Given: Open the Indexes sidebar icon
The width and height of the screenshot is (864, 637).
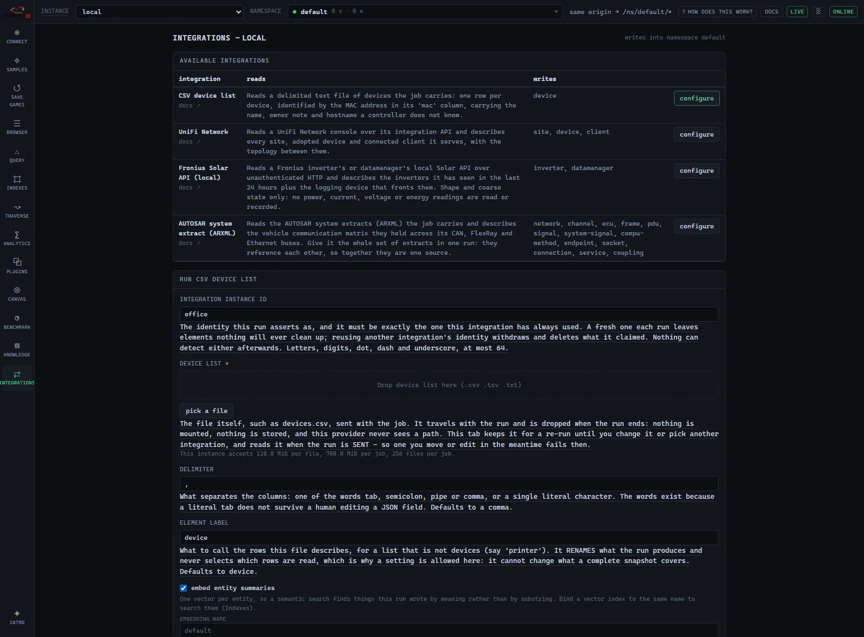Looking at the screenshot, I should pyautogui.click(x=17, y=183).
